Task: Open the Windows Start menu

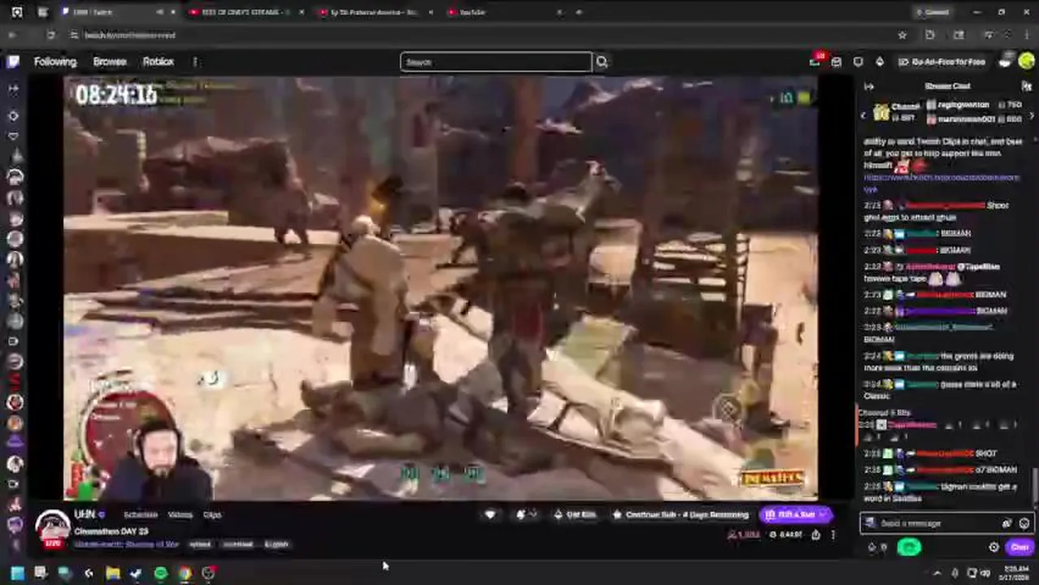Action: tap(16, 574)
